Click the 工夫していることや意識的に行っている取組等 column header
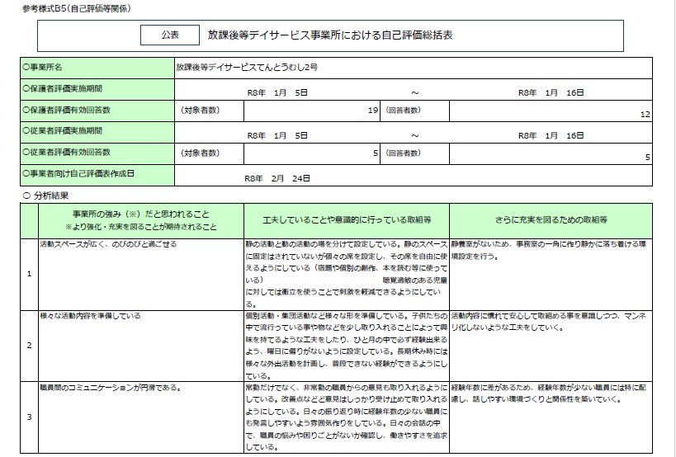 [345, 220]
